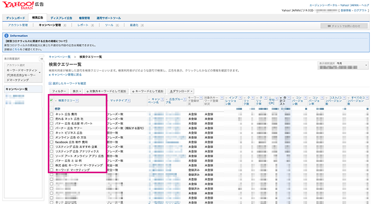Screen dimensions: 372x204
Task: Open the アカウント管理 menu item
Action: click(18, 25)
